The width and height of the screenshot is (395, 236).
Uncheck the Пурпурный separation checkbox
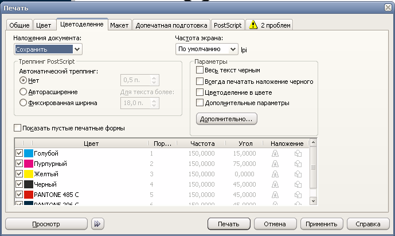(19, 164)
